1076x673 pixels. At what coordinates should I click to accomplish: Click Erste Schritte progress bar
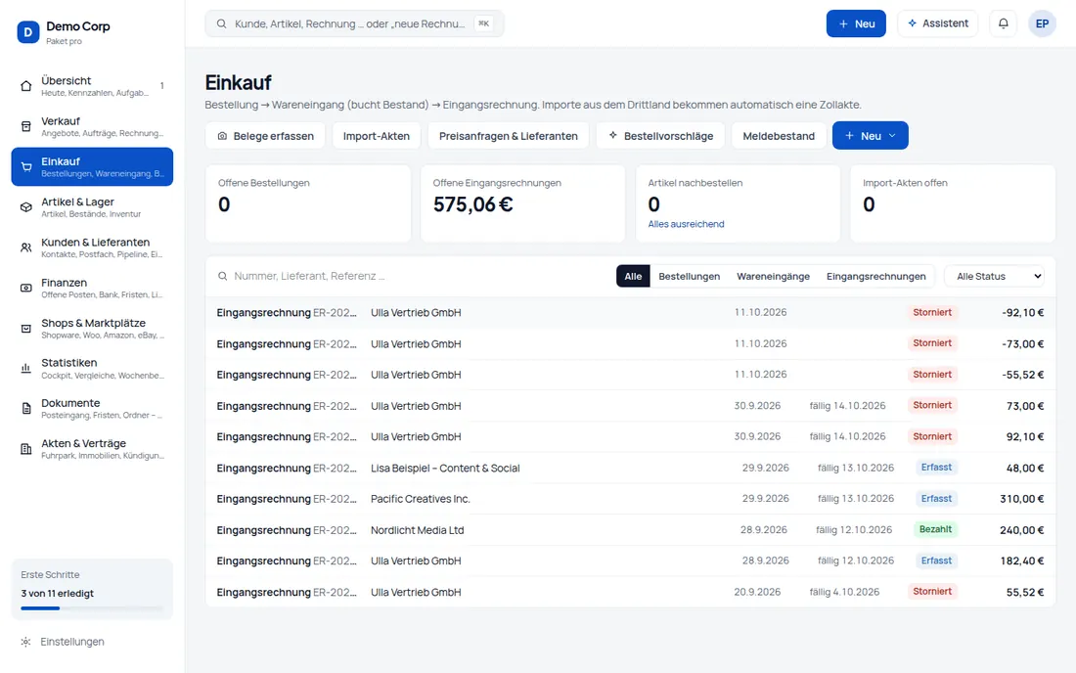point(92,607)
